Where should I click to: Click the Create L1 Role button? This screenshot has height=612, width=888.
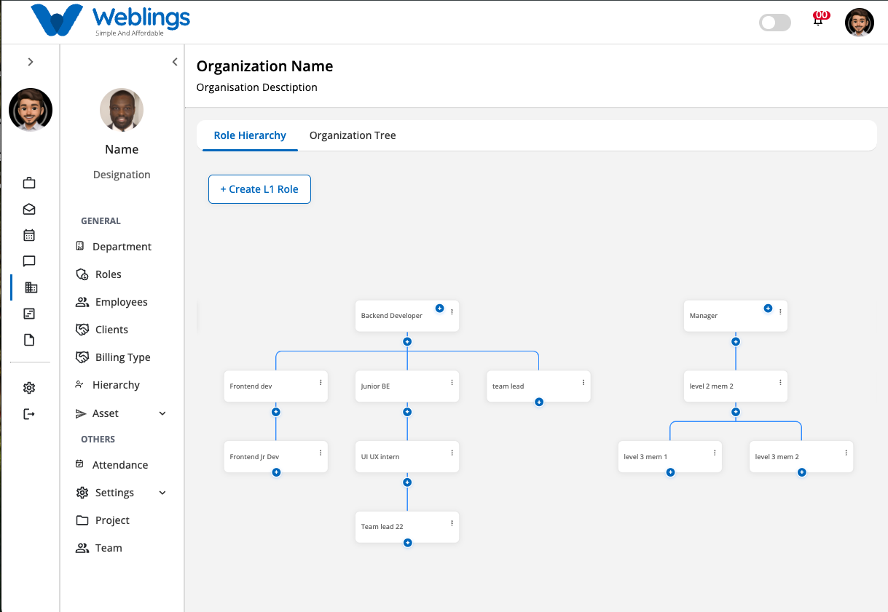pyautogui.click(x=259, y=189)
